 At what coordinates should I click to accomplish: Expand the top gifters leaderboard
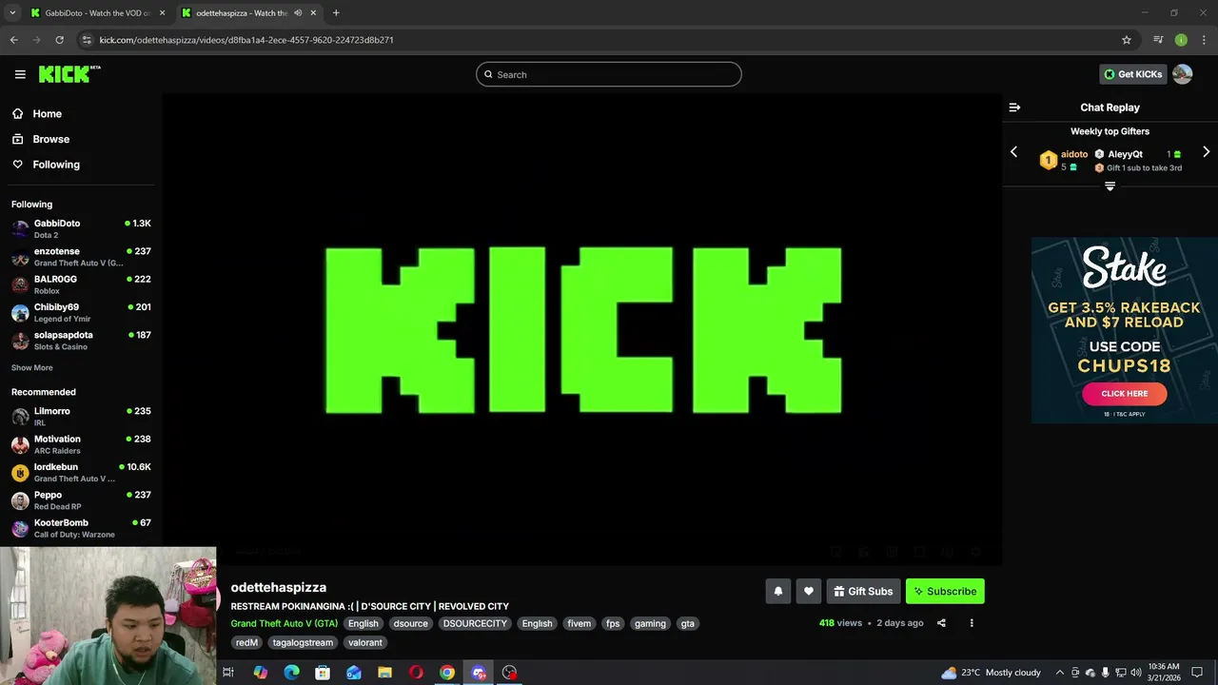click(x=1110, y=186)
